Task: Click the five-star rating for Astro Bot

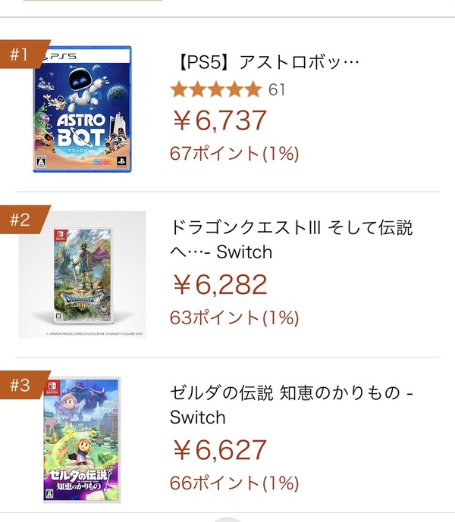Action: tap(216, 90)
